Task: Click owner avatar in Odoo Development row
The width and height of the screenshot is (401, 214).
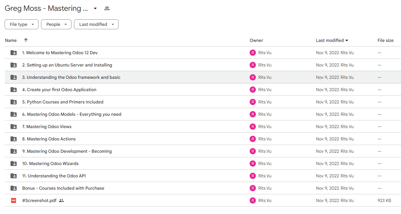Action: point(253,151)
